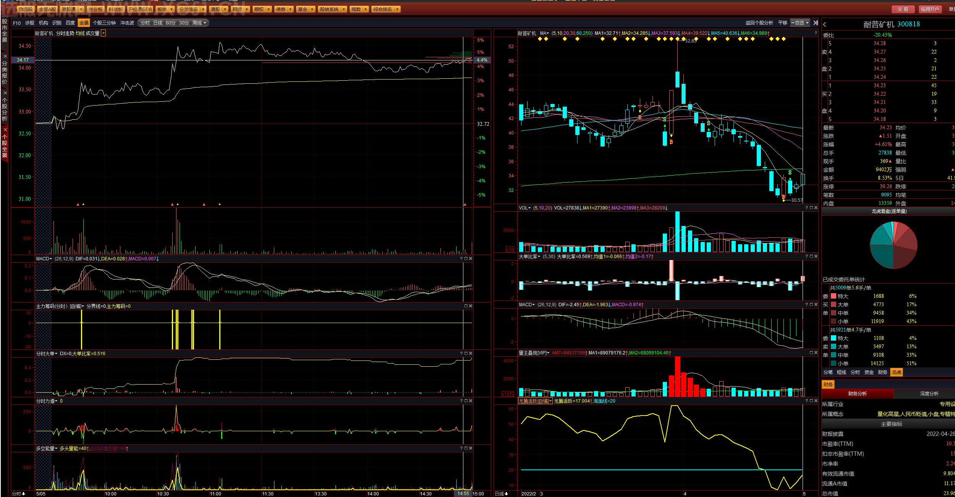The height and width of the screenshot is (497, 955).
Task: Maximize the intraday MACD DIF=0.031 panel
Action: (x=466, y=259)
